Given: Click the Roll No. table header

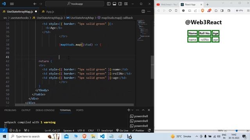Looking at the screenshot, I should pyautogui.click(x=205, y=33).
